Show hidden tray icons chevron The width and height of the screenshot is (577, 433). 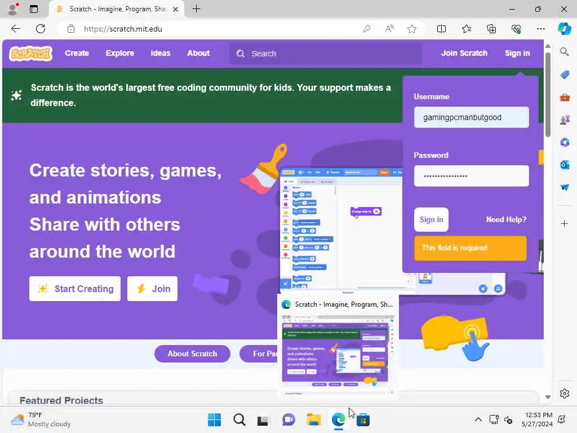(478, 419)
